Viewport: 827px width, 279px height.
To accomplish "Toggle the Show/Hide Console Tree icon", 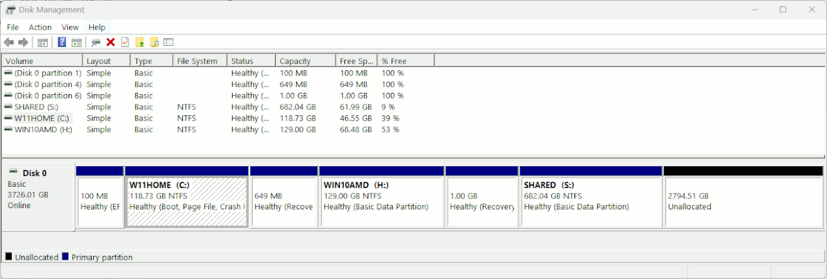I will (x=43, y=43).
